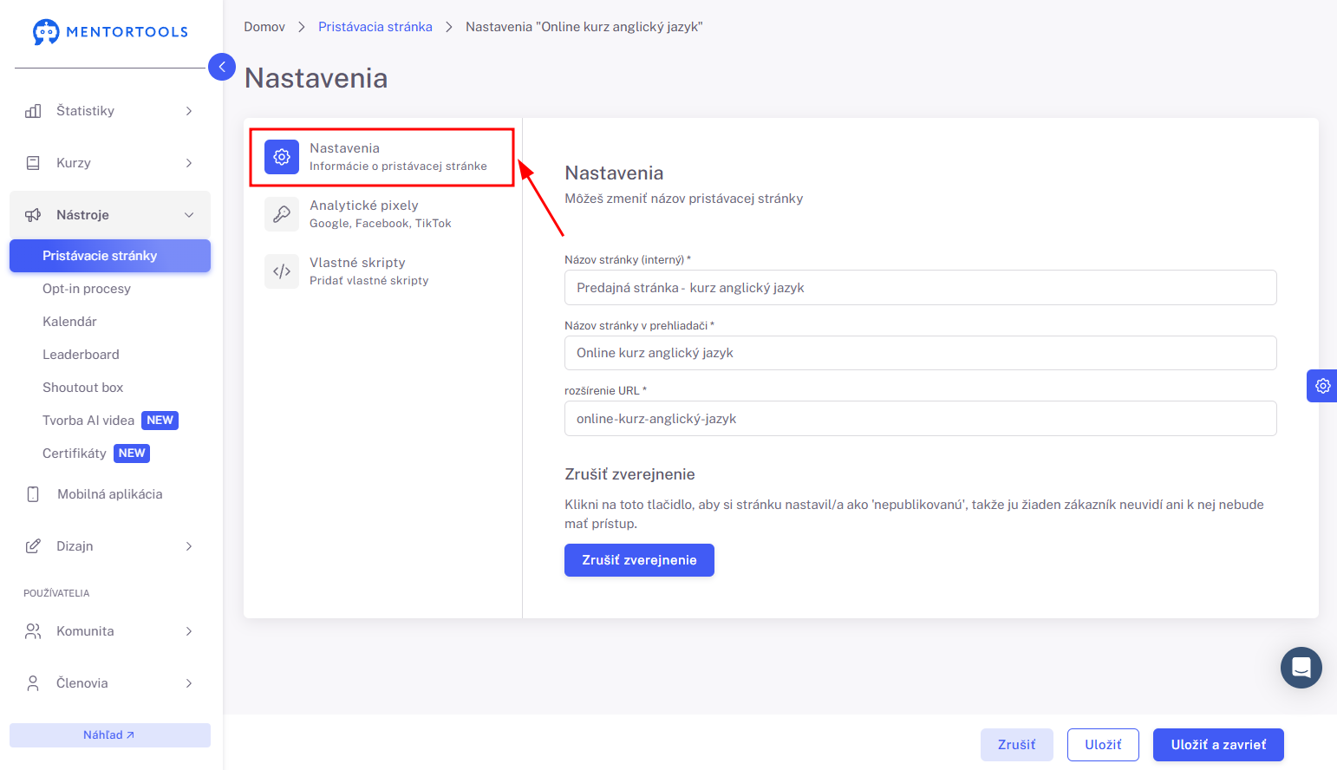1337x770 pixels.
Task: Open Analytické pixely key icon
Action: point(282,214)
